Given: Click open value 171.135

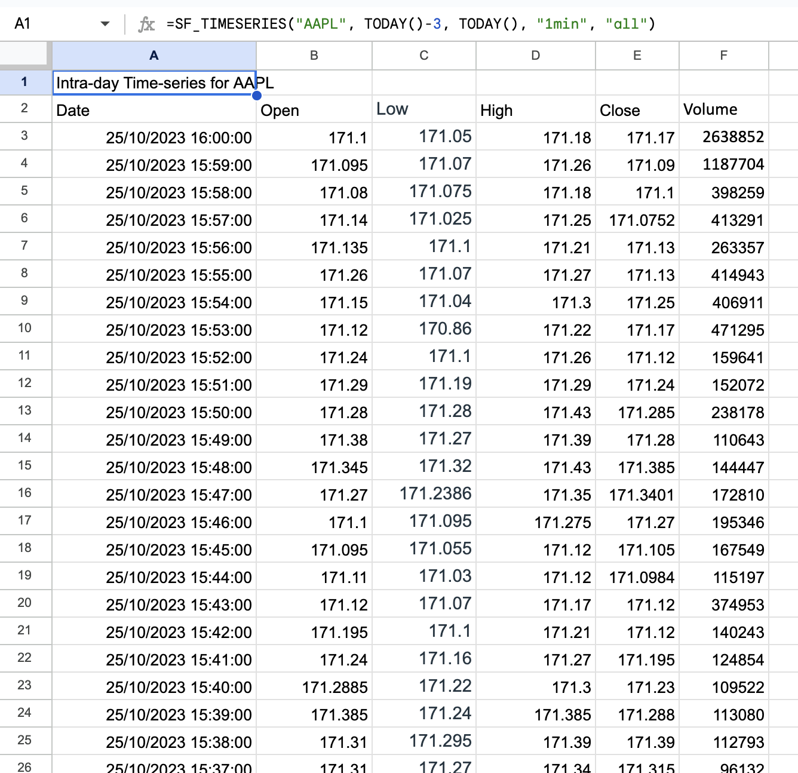Looking at the screenshot, I should pos(314,247).
